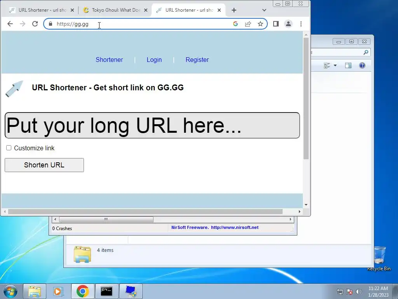Click the Google icon in address bar
The width and height of the screenshot is (398, 299).
(x=235, y=24)
